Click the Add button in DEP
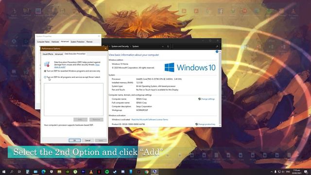Screen dimensions: 311x175 pos(80,120)
